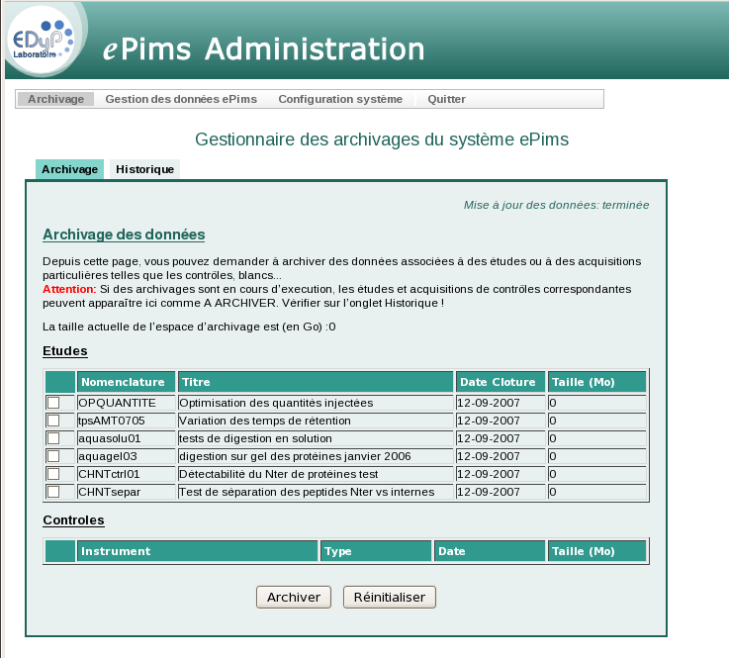The image size is (729, 658).
Task: Enable the aquasolu01 study checkbox
Action: coord(53,438)
